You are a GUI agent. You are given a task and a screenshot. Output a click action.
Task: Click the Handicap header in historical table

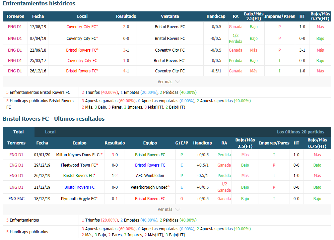216,16
